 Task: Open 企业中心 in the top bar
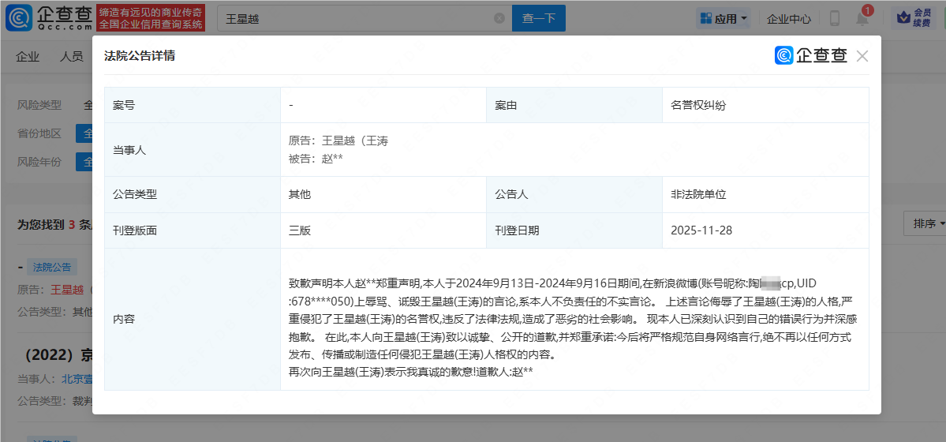[789, 18]
